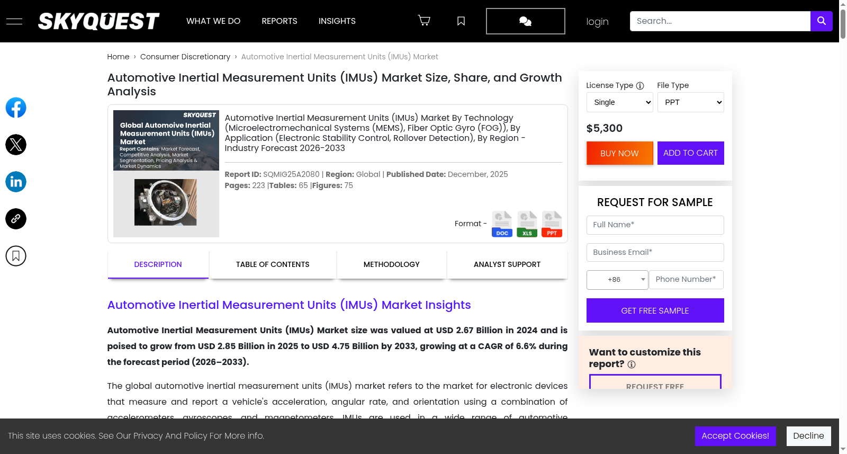Click the BUY NOW button

(x=620, y=153)
